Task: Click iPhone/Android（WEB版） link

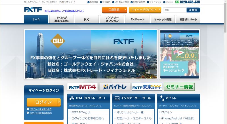Action: [178, 118]
